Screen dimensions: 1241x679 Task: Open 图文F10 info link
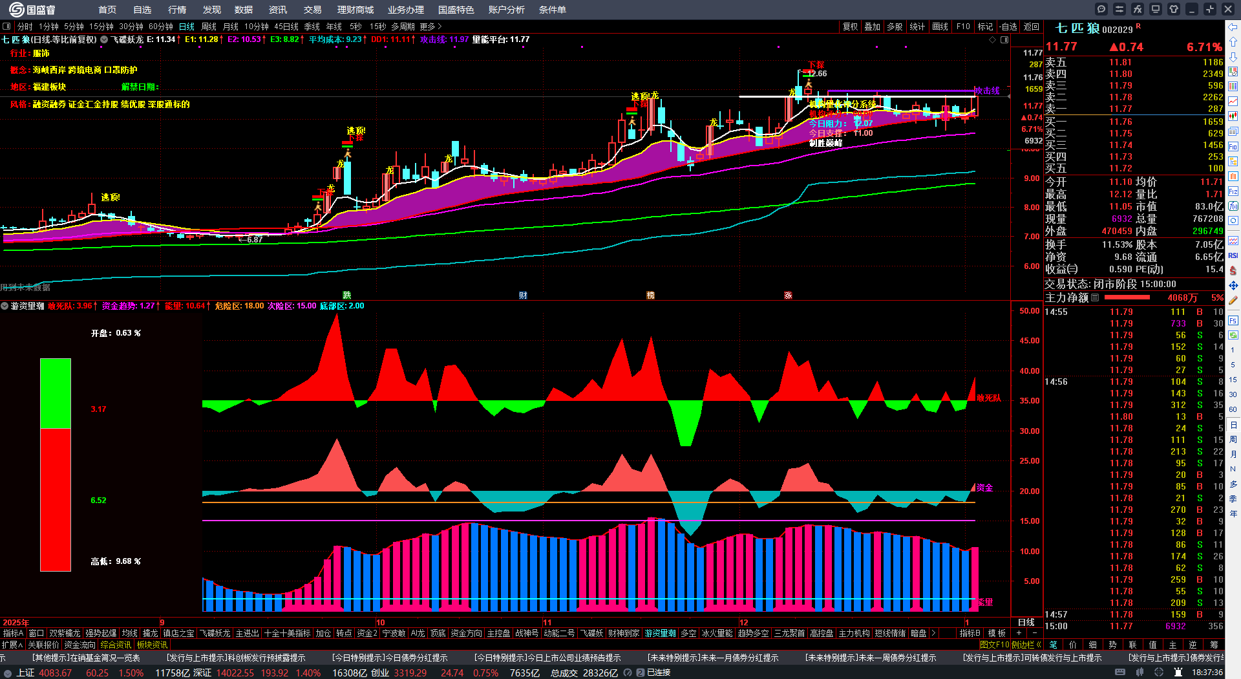click(x=995, y=645)
